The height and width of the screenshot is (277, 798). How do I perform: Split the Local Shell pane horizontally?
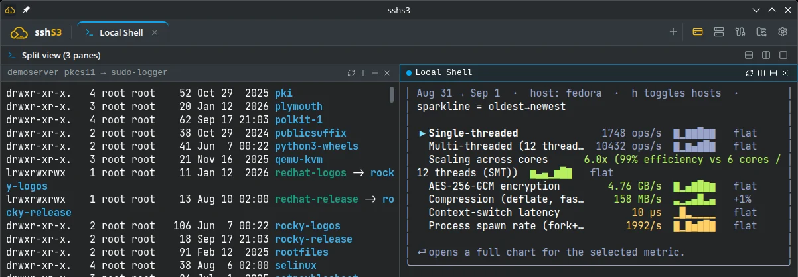(x=773, y=72)
